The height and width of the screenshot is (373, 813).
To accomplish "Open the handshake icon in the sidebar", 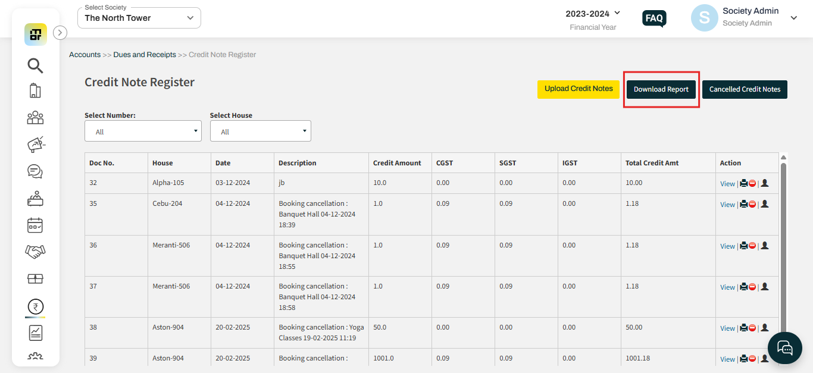I will coord(36,252).
